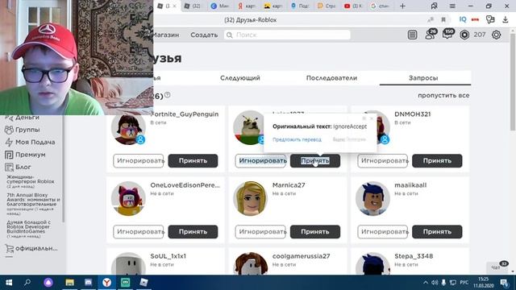Open the Alice assistant taskbar icon
Viewport: 516px width, 290px height.
[x=48, y=283]
